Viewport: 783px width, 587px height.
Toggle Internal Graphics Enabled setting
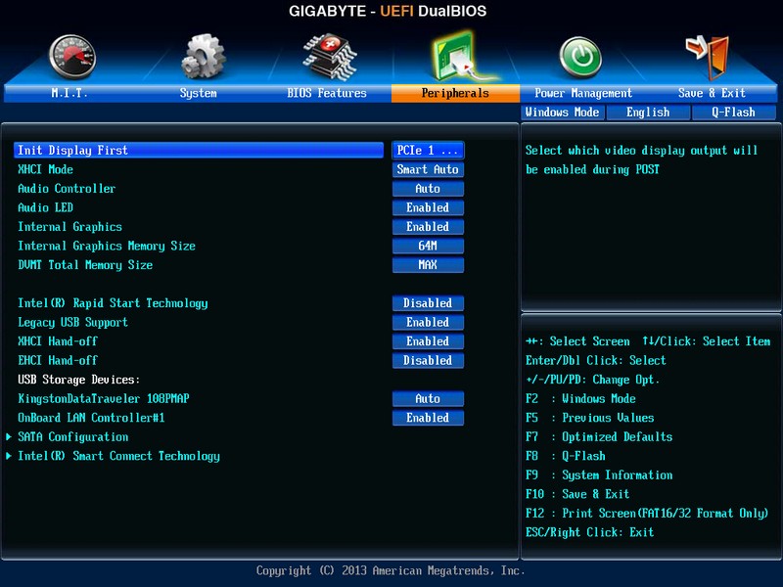click(428, 227)
